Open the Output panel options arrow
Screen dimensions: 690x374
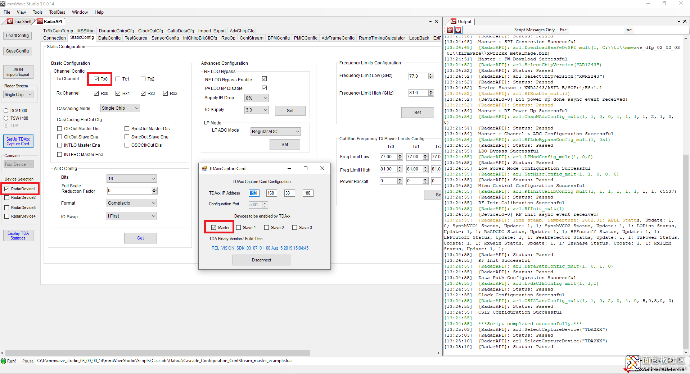tap(679, 22)
